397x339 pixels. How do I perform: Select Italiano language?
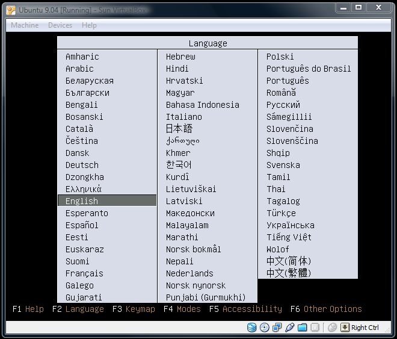click(x=184, y=117)
